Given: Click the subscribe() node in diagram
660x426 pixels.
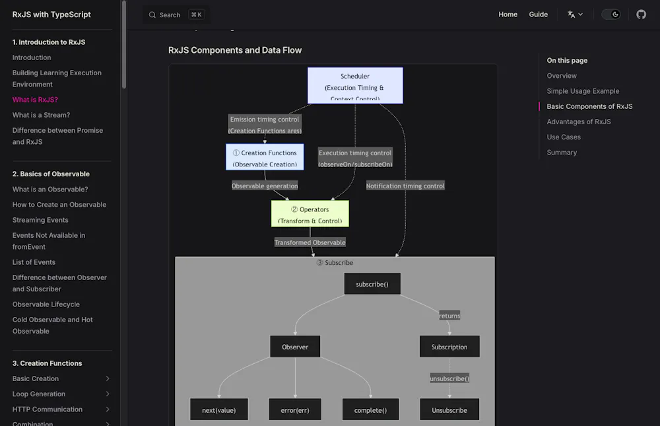Looking at the screenshot, I should (372, 284).
